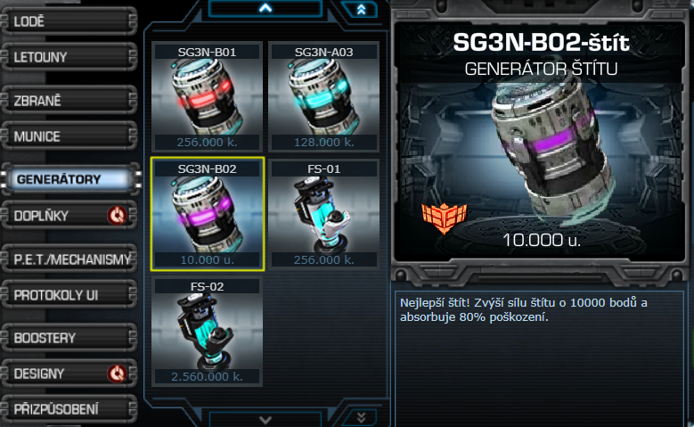Open PROTOKOLY UI category
694x427 pixels.
click(x=69, y=294)
